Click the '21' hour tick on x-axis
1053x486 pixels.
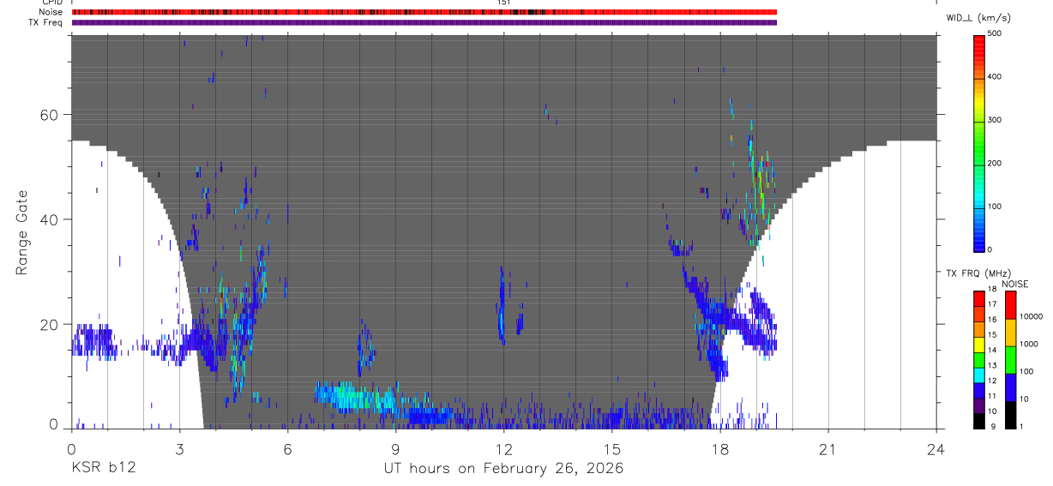coord(827,448)
